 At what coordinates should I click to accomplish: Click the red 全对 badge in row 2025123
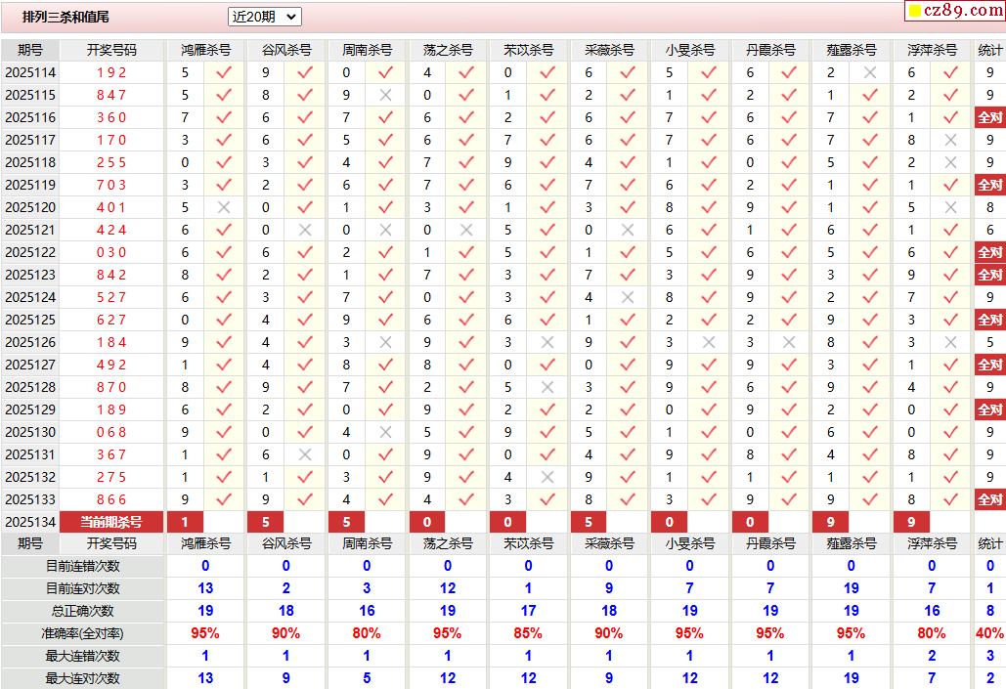tap(990, 275)
